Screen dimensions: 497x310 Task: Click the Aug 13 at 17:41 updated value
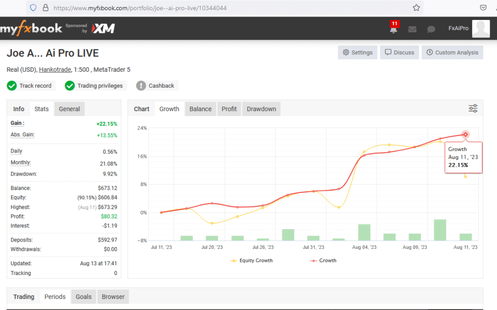click(x=99, y=263)
